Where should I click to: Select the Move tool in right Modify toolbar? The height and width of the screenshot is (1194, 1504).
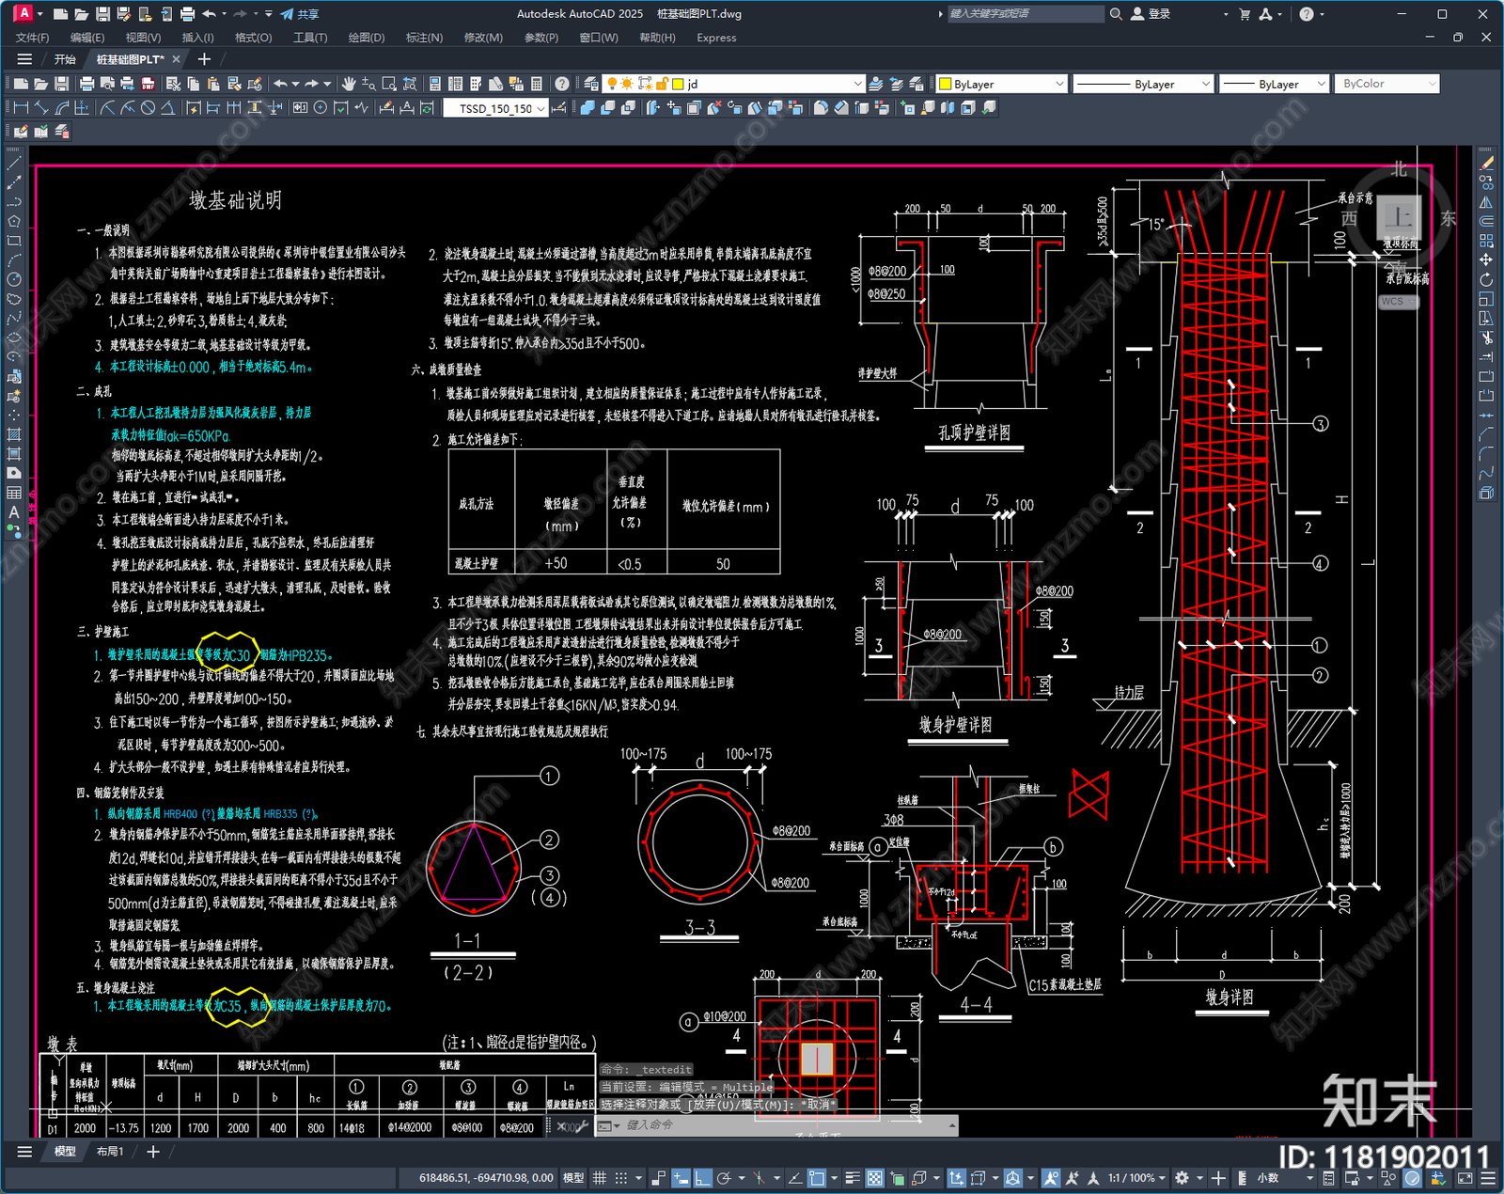tap(1486, 259)
